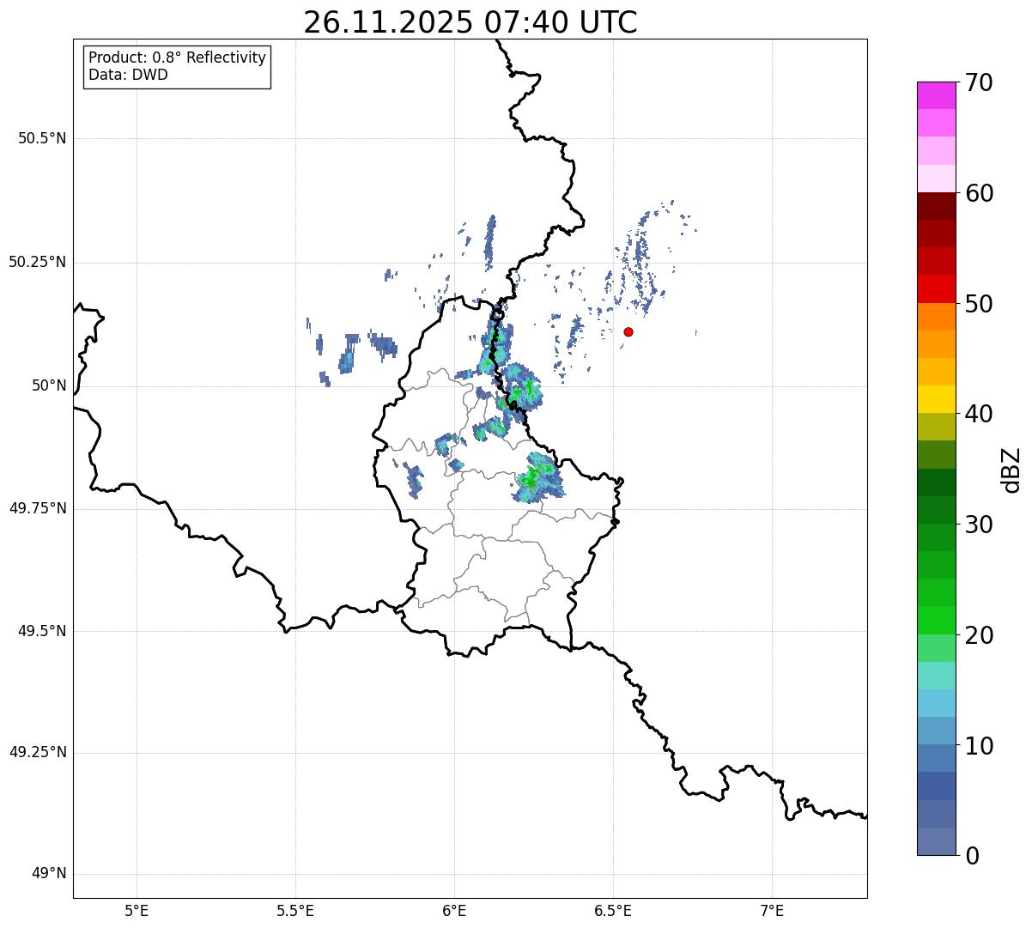Screen dimensions: 1032x928
Task: Click the 7°E longitude label
Action: pos(772,910)
